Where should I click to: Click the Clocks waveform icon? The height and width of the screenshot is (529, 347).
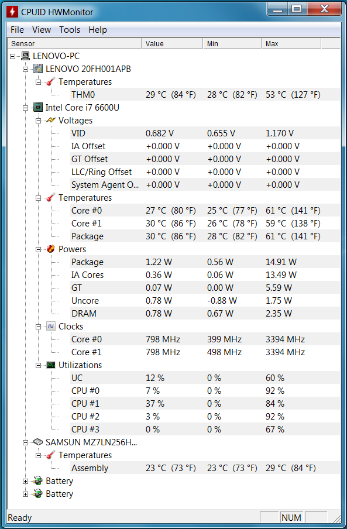(51, 327)
